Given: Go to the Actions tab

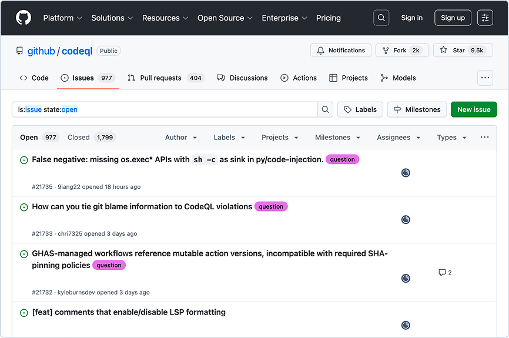Looking at the screenshot, I should 299,78.
